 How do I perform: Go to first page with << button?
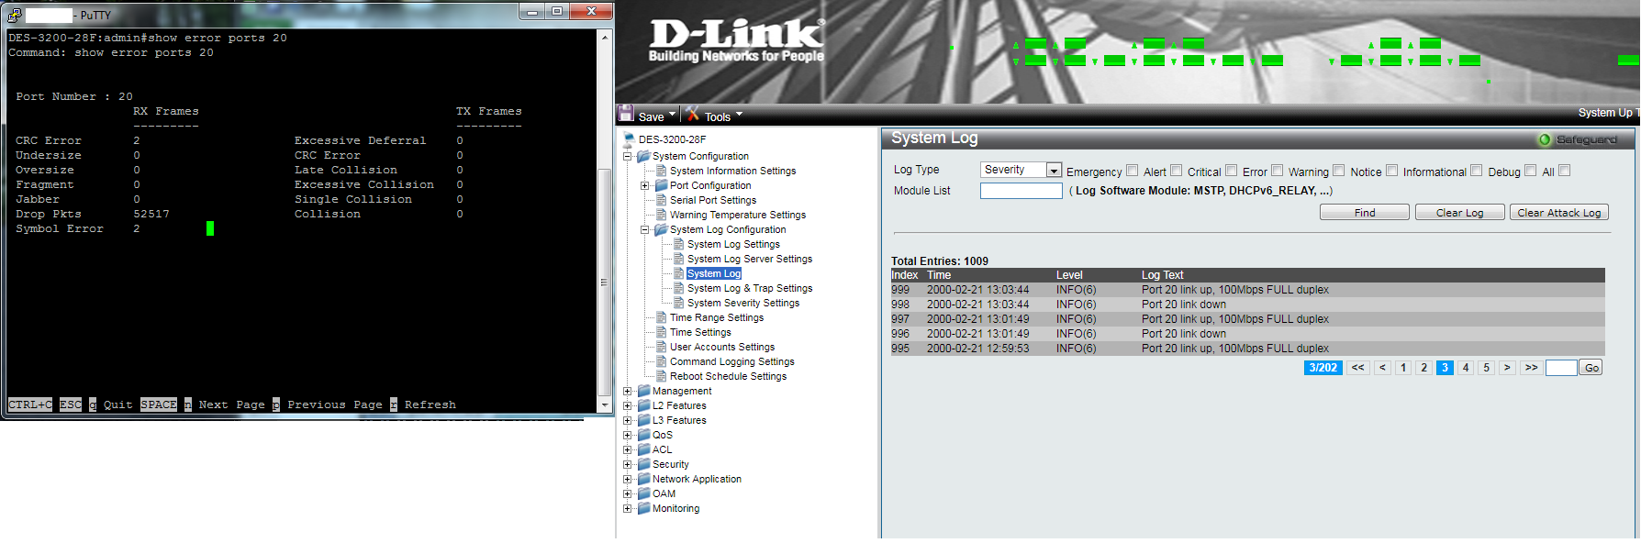(1358, 367)
